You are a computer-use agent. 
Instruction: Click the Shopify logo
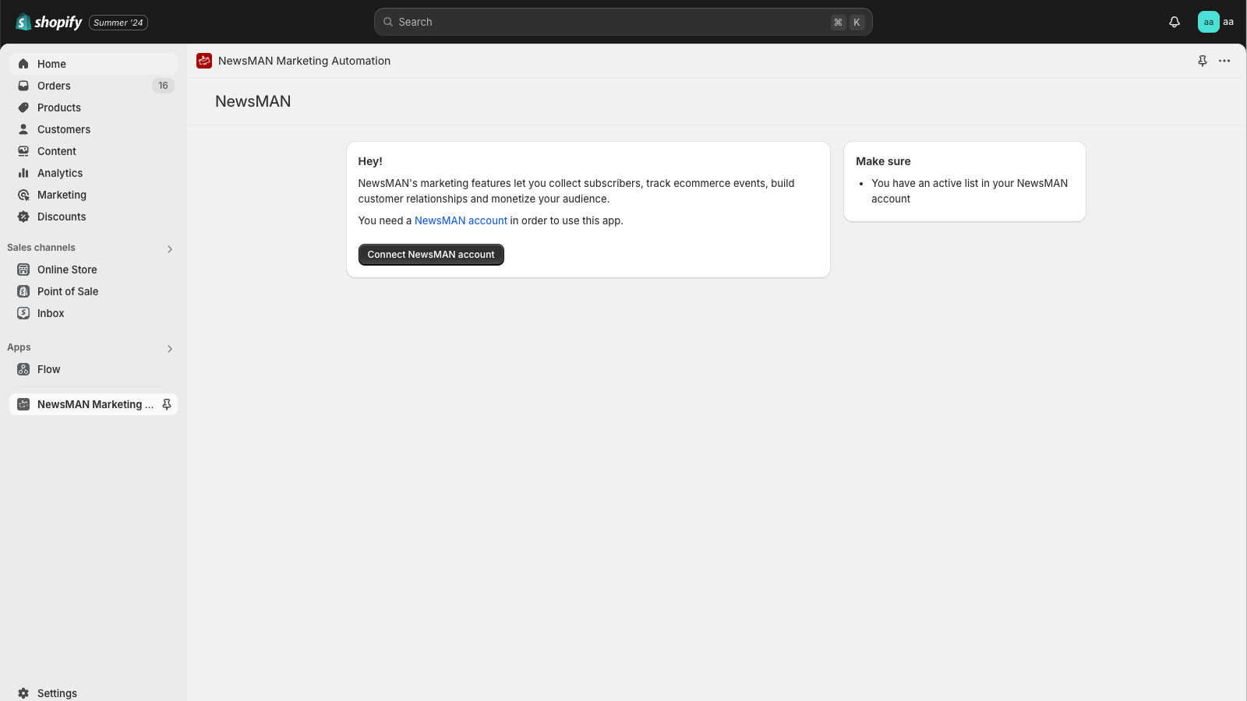point(48,22)
